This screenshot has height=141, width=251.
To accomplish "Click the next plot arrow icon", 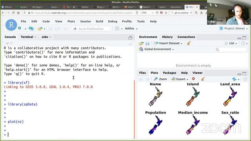I will (x=147, y=79).
